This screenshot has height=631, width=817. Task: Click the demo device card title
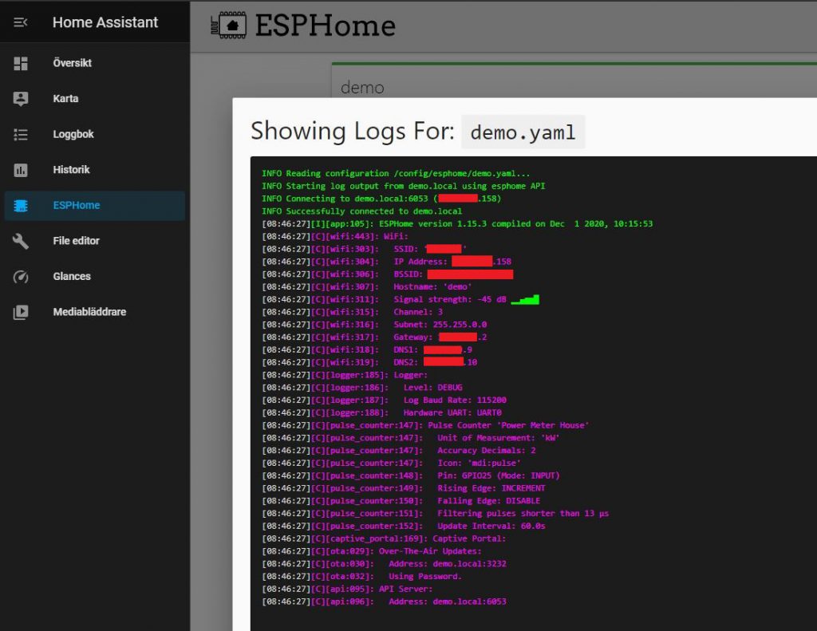pyautogui.click(x=362, y=88)
